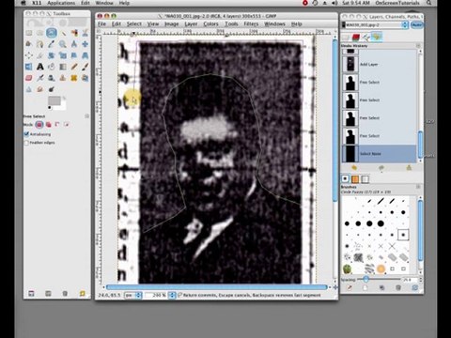
Task: Select the Paintbrush tool
Action: [85, 67]
